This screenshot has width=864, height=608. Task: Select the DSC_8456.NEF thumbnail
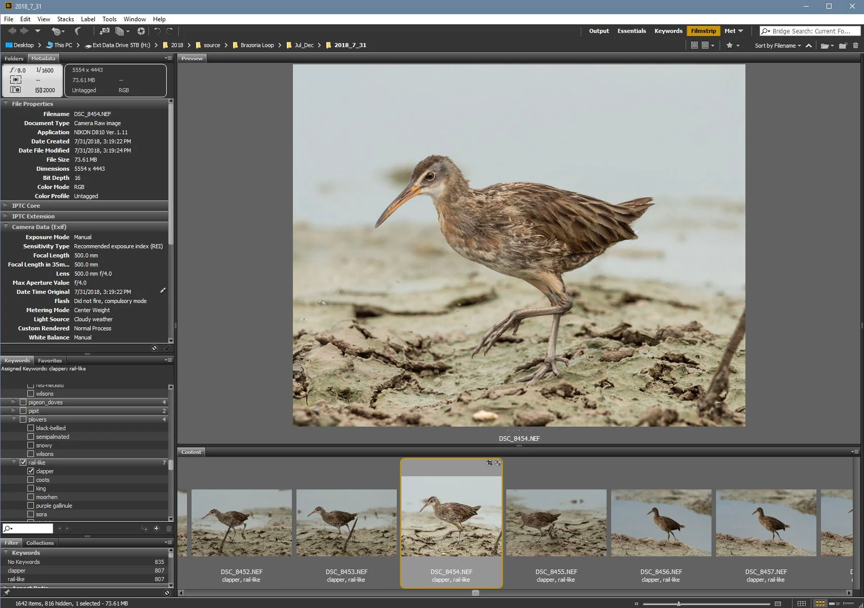coord(661,523)
